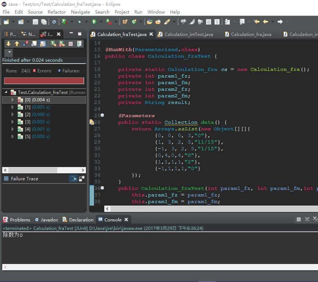
Task: Go Forward with right arrow icon
Action: tap(280, 22)
